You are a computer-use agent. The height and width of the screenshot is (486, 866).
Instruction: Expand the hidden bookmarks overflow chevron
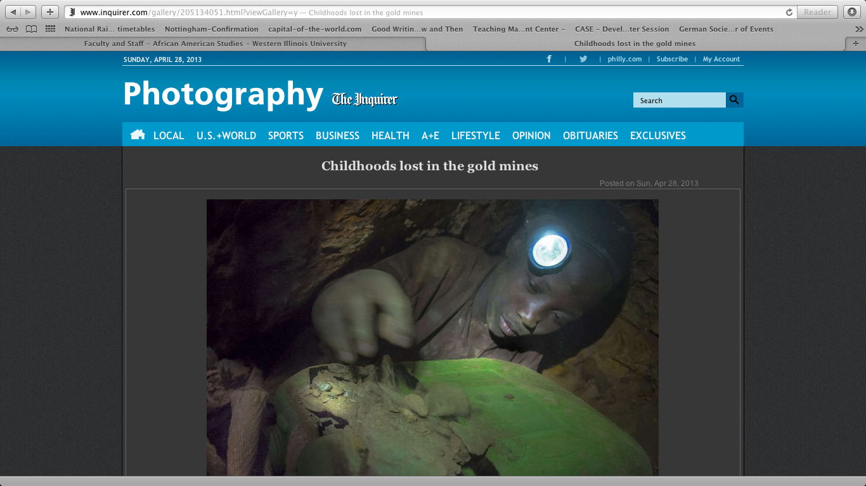858,29
